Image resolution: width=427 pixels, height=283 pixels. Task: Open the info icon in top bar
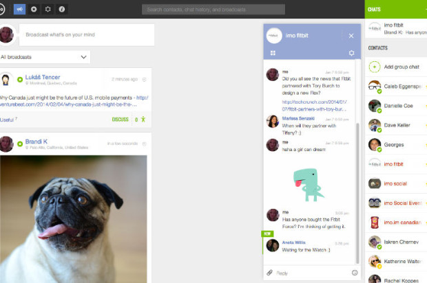pyautogui.click(x=62, y=9)
